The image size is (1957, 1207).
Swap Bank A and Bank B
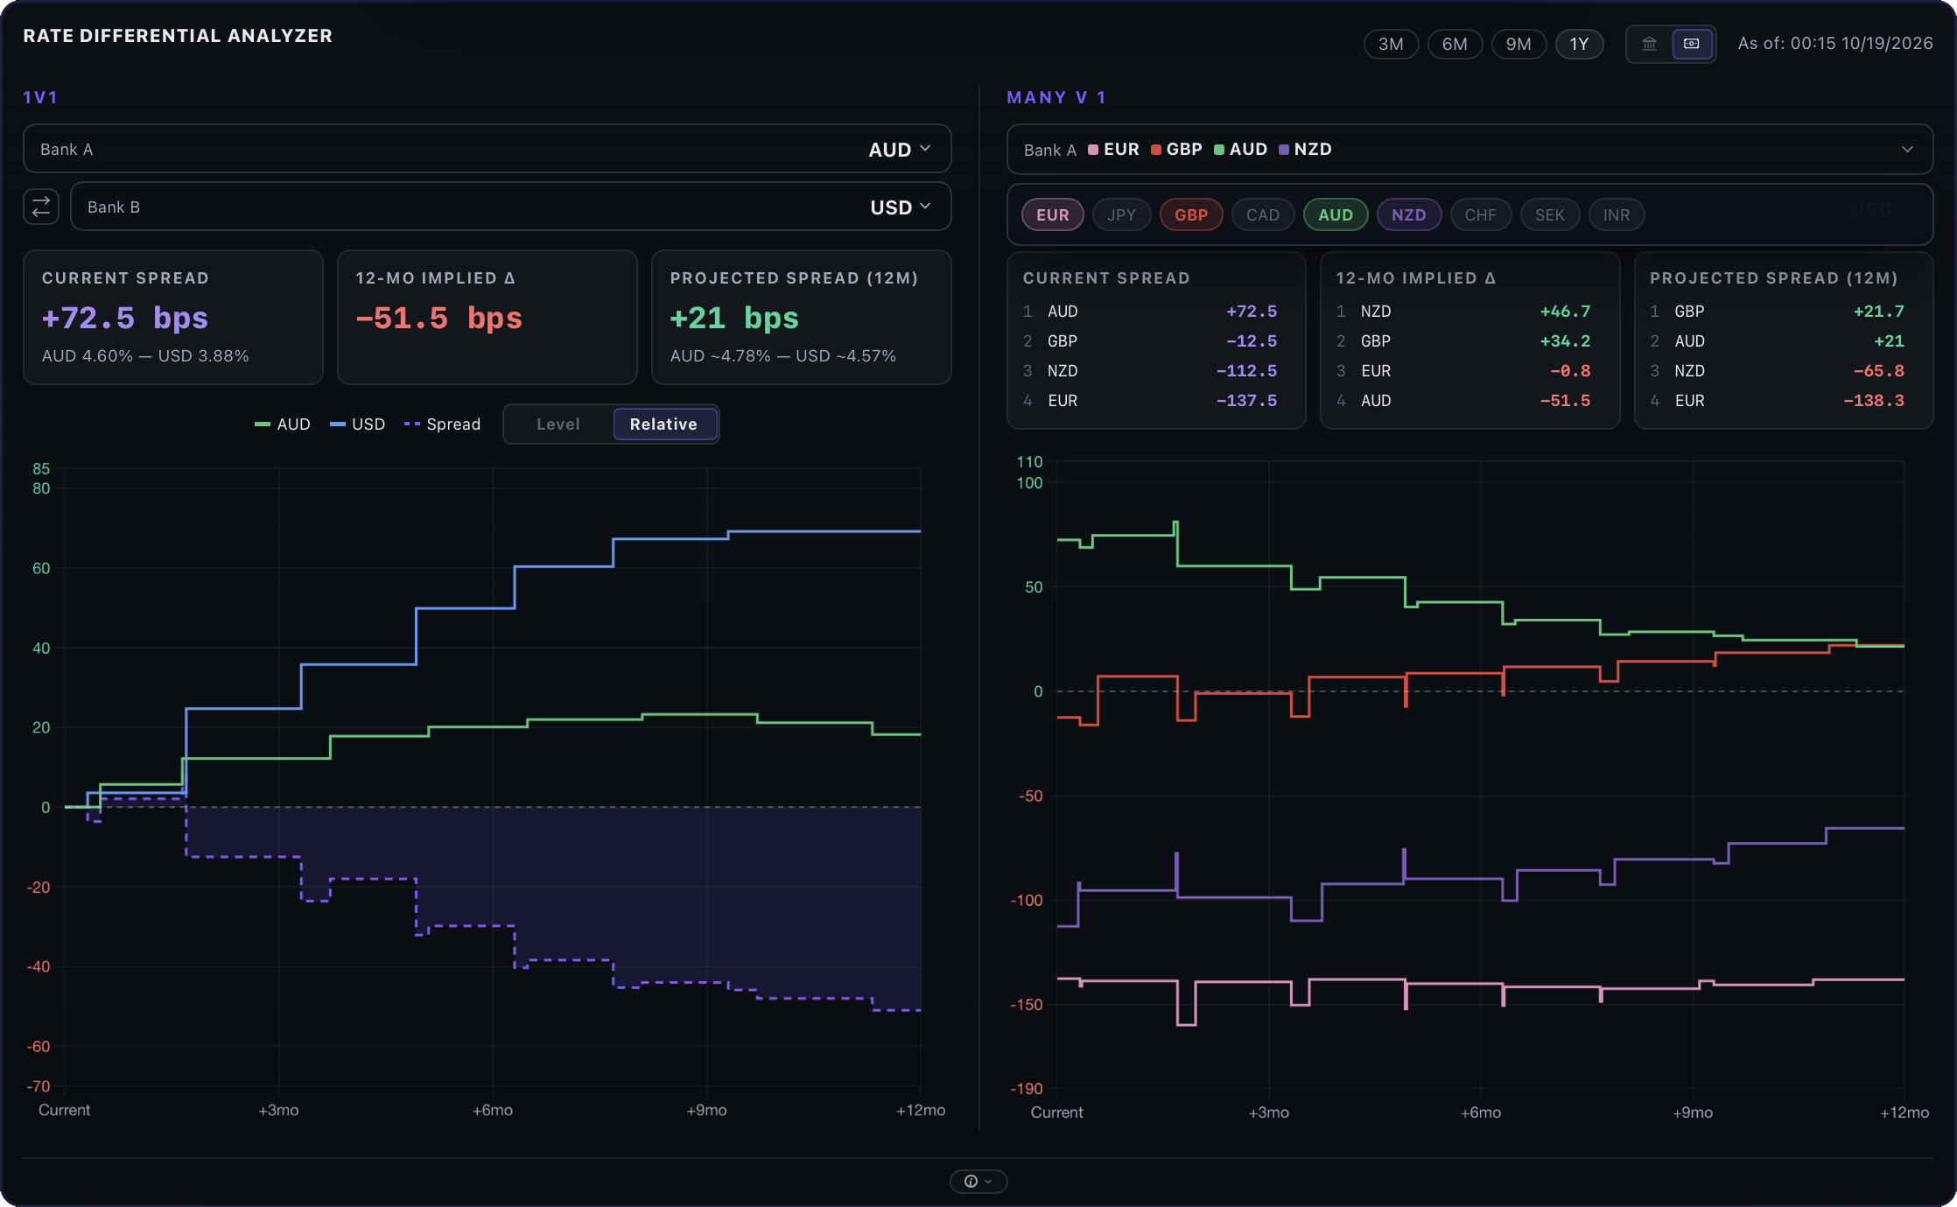tap(41, 207)
